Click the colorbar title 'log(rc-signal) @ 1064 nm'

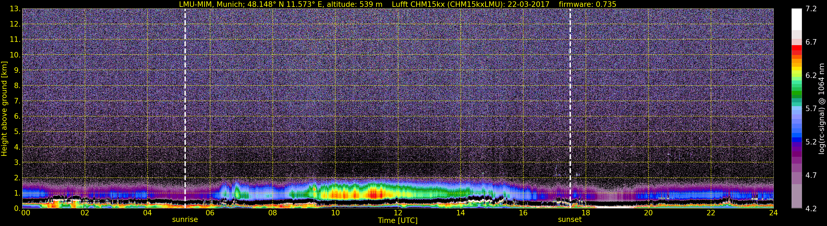click(x=822, y=109)
